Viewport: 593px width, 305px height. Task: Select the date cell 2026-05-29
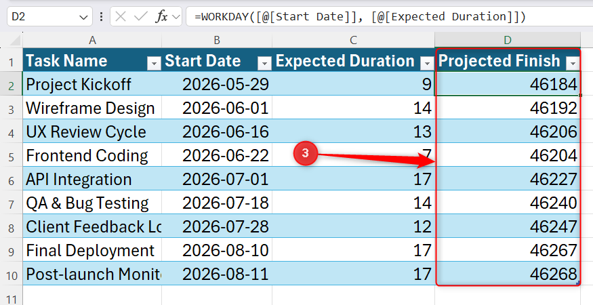217,84
